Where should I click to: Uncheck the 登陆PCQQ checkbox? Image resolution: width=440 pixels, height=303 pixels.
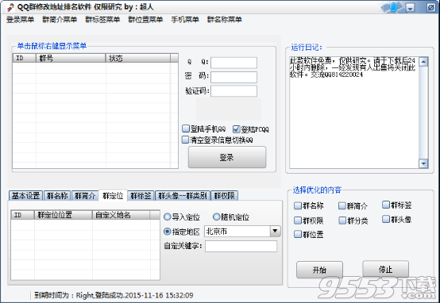tap(236, 129)
